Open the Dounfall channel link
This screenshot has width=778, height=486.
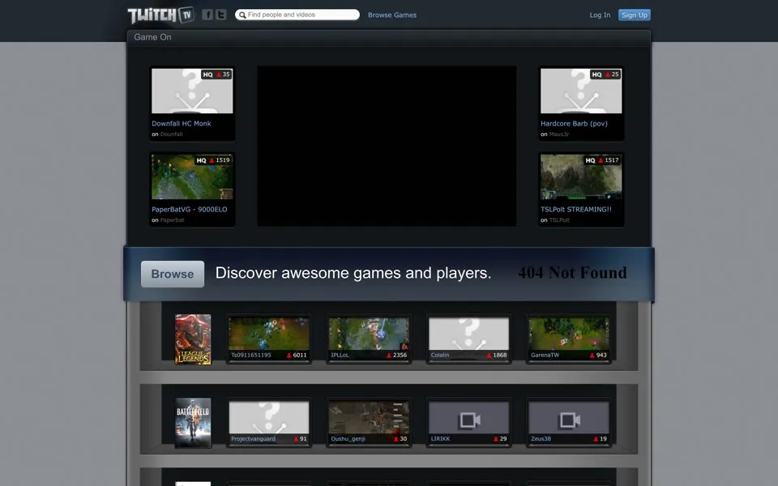click(x=171, y=134)
